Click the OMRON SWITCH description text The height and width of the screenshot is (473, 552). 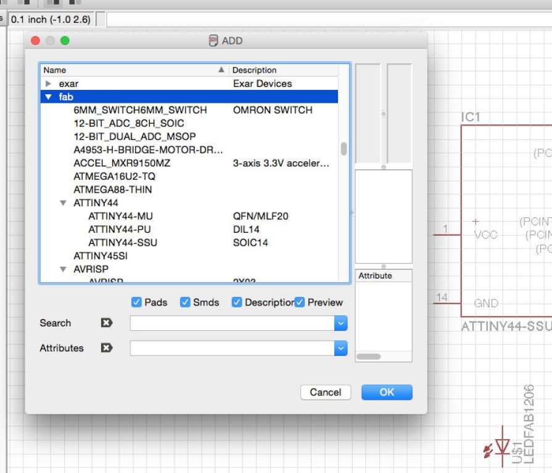tap(273, 110)
